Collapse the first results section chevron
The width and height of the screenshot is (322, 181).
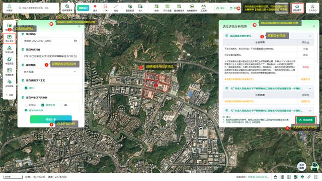point(310,36)
